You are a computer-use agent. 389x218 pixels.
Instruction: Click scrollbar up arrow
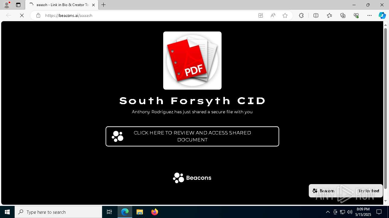click(386, 25)
